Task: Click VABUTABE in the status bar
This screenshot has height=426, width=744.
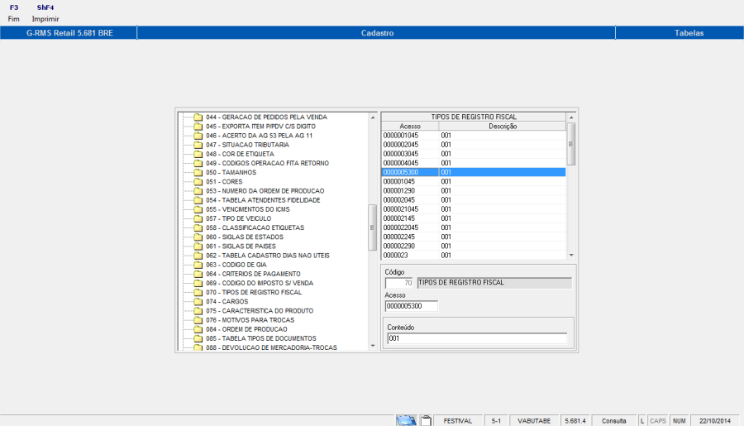Action: [x=534, y=421]
